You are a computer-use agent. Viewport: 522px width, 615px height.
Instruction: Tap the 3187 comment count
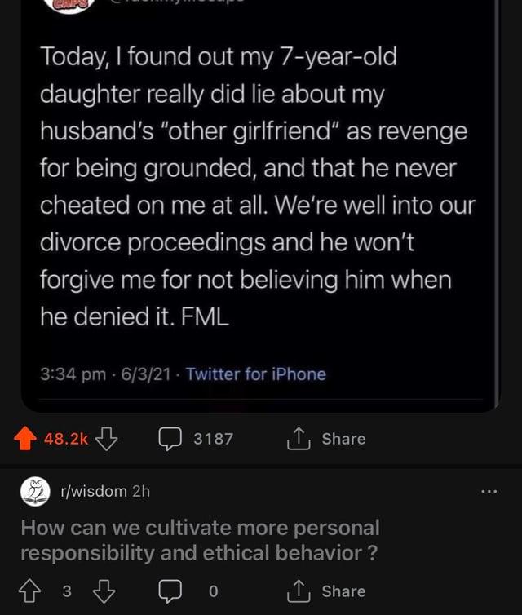[x=213, y=439]
